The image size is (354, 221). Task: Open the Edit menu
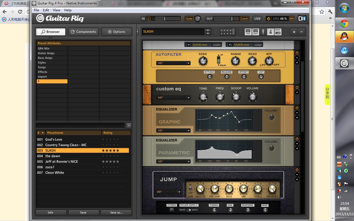tap(46, 10)
